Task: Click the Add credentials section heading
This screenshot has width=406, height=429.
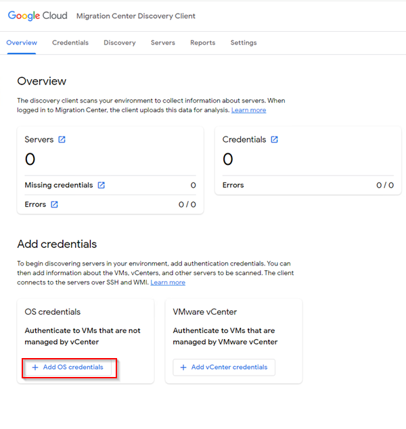Action: point(57,244)
